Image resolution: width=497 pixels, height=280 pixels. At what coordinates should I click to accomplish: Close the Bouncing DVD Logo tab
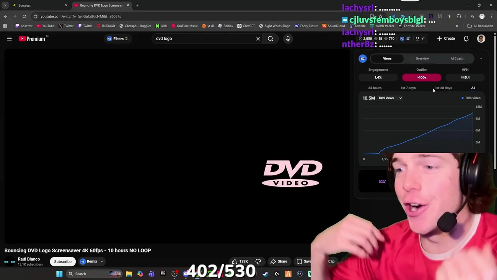pyautogui.click(x=128, y=5)
